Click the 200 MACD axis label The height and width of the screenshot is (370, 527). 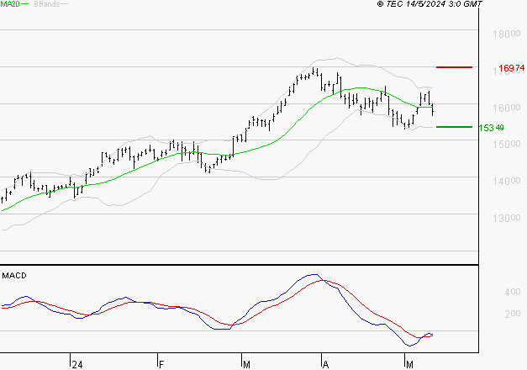[x=513, y=314]
